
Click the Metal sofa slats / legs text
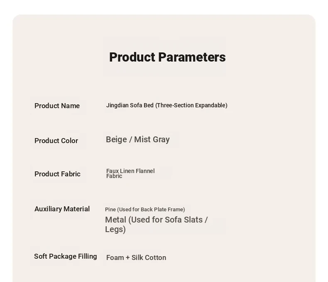(x=156, y=224)
